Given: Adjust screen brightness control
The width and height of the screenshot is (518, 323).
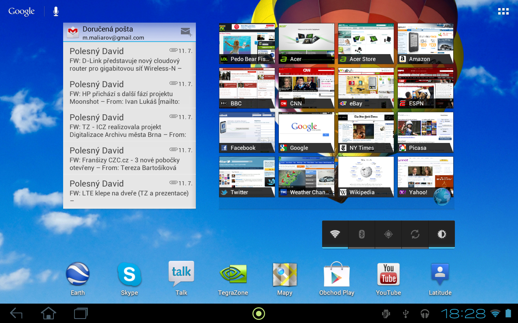Looking at the screenshot, I should tap(442, 234).
